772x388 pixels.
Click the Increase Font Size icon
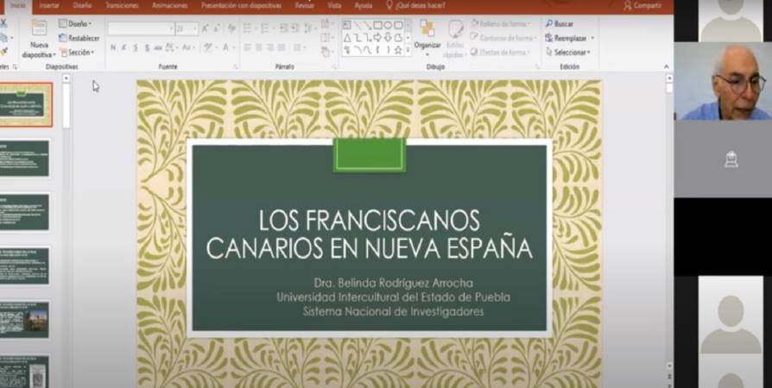coord(205,28)
